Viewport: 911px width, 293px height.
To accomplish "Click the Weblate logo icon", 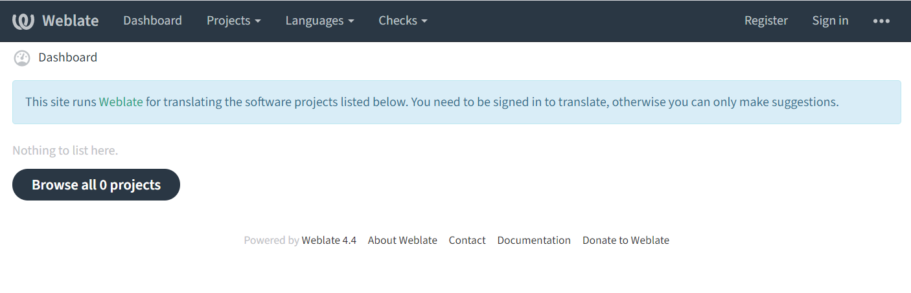I will (x=23, y=21).
